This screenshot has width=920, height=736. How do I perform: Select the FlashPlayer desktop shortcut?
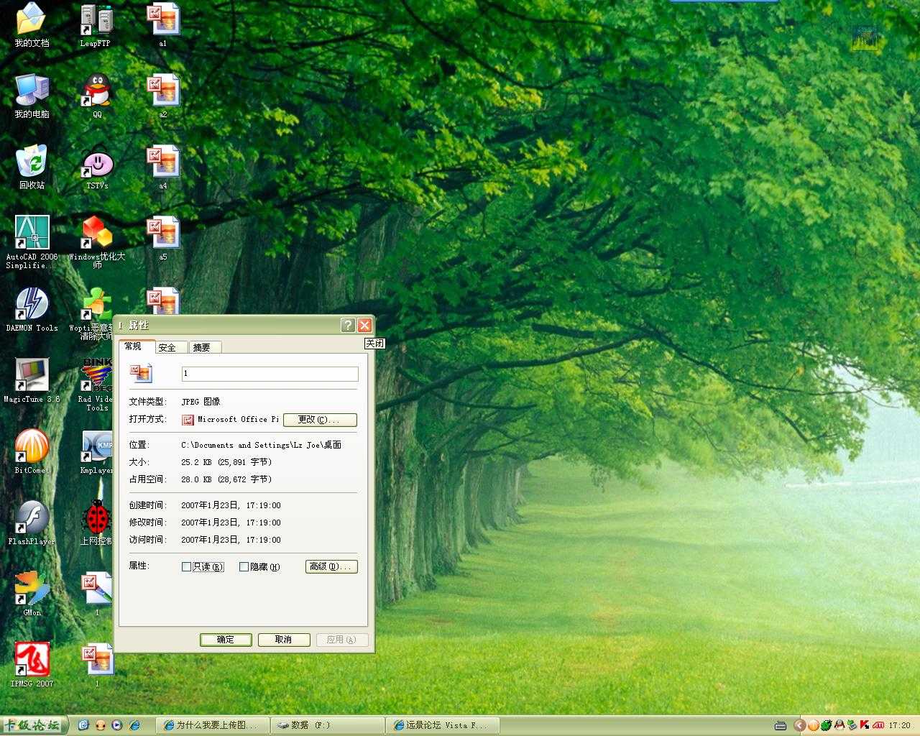tap(32, 523)
